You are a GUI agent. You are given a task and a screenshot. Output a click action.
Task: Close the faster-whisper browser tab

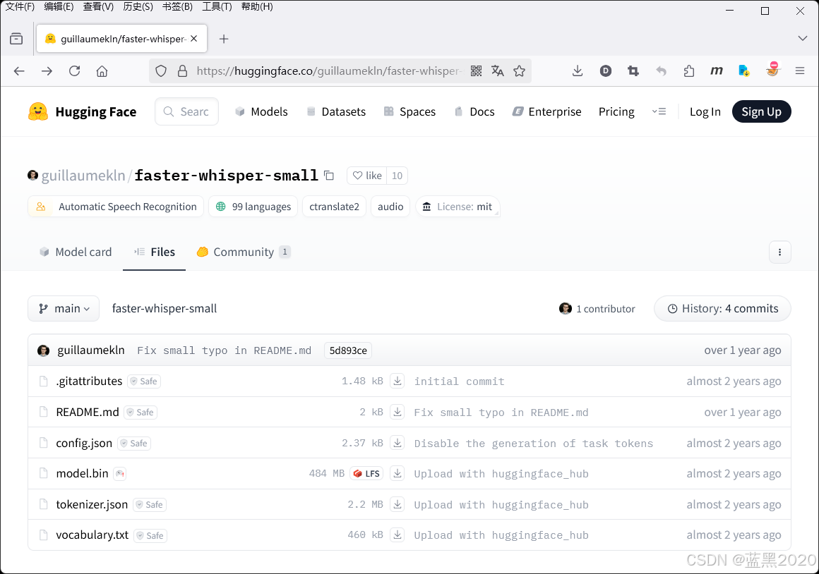click(x=193, y=39)
